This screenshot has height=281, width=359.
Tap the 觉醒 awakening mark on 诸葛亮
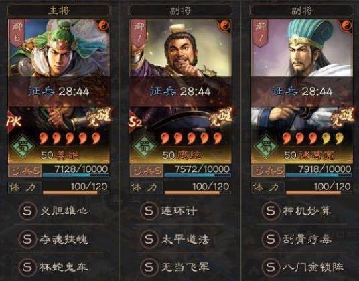(341, 117)
